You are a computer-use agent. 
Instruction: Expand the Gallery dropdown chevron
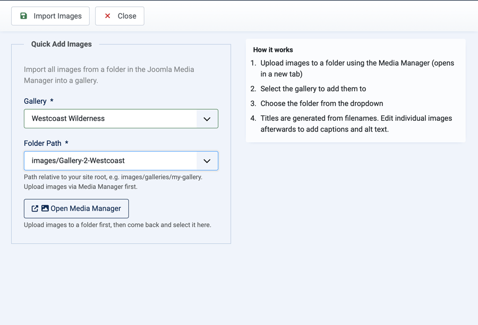207,119
